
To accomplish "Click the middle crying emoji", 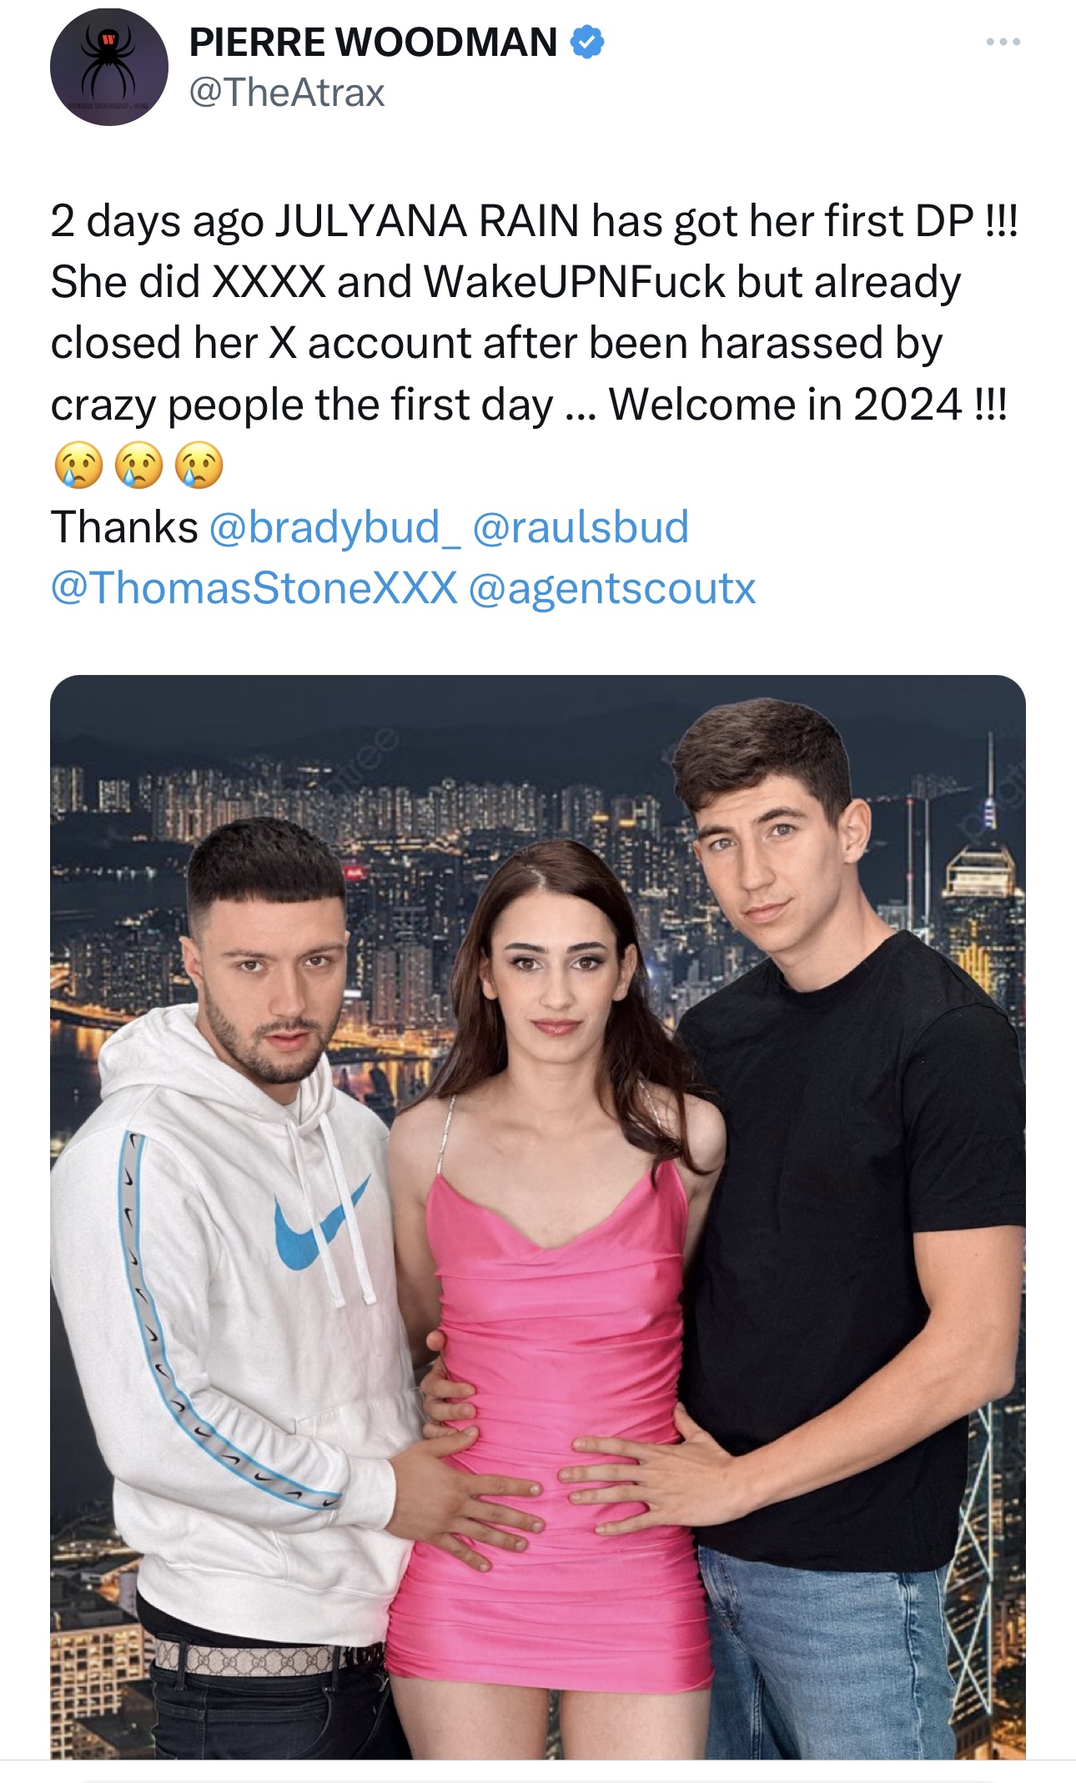I will [x=138, y=466].
